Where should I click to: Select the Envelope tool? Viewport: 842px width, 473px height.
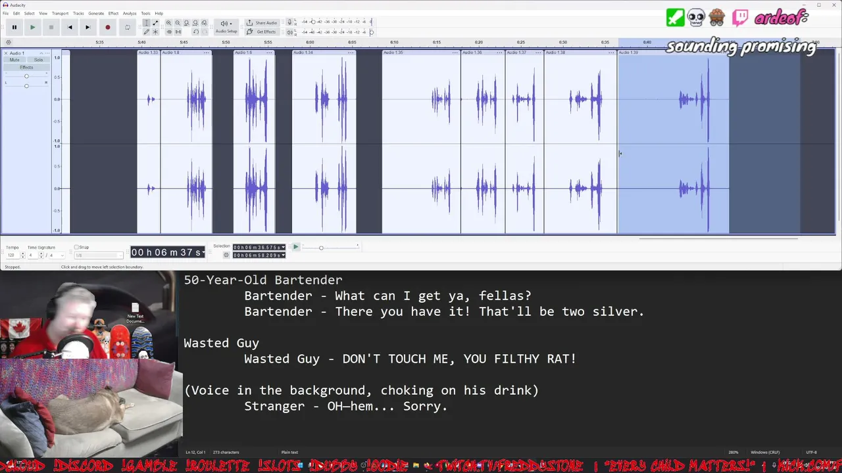155,23
